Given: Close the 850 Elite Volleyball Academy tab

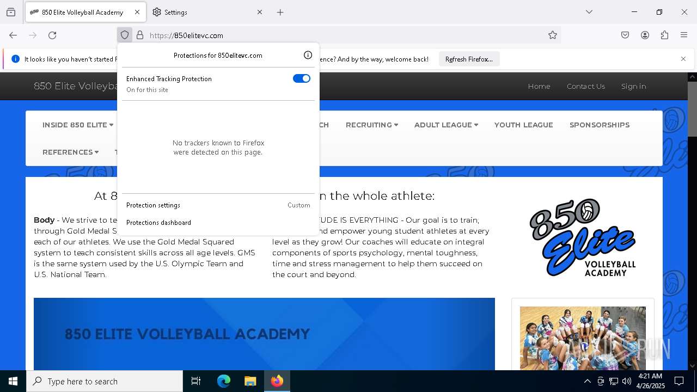Looking at the screenshot, I should [137, 12].
